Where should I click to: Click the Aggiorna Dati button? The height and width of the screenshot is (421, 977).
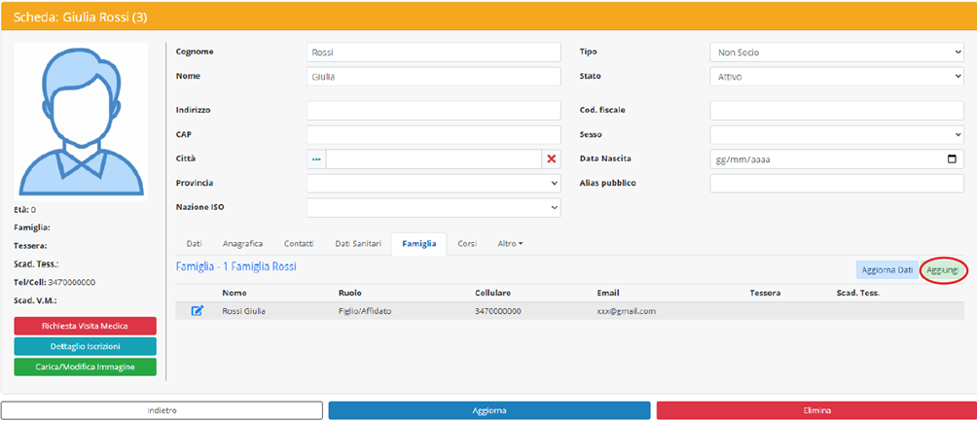pyautogui.click(x=887, y=269)
